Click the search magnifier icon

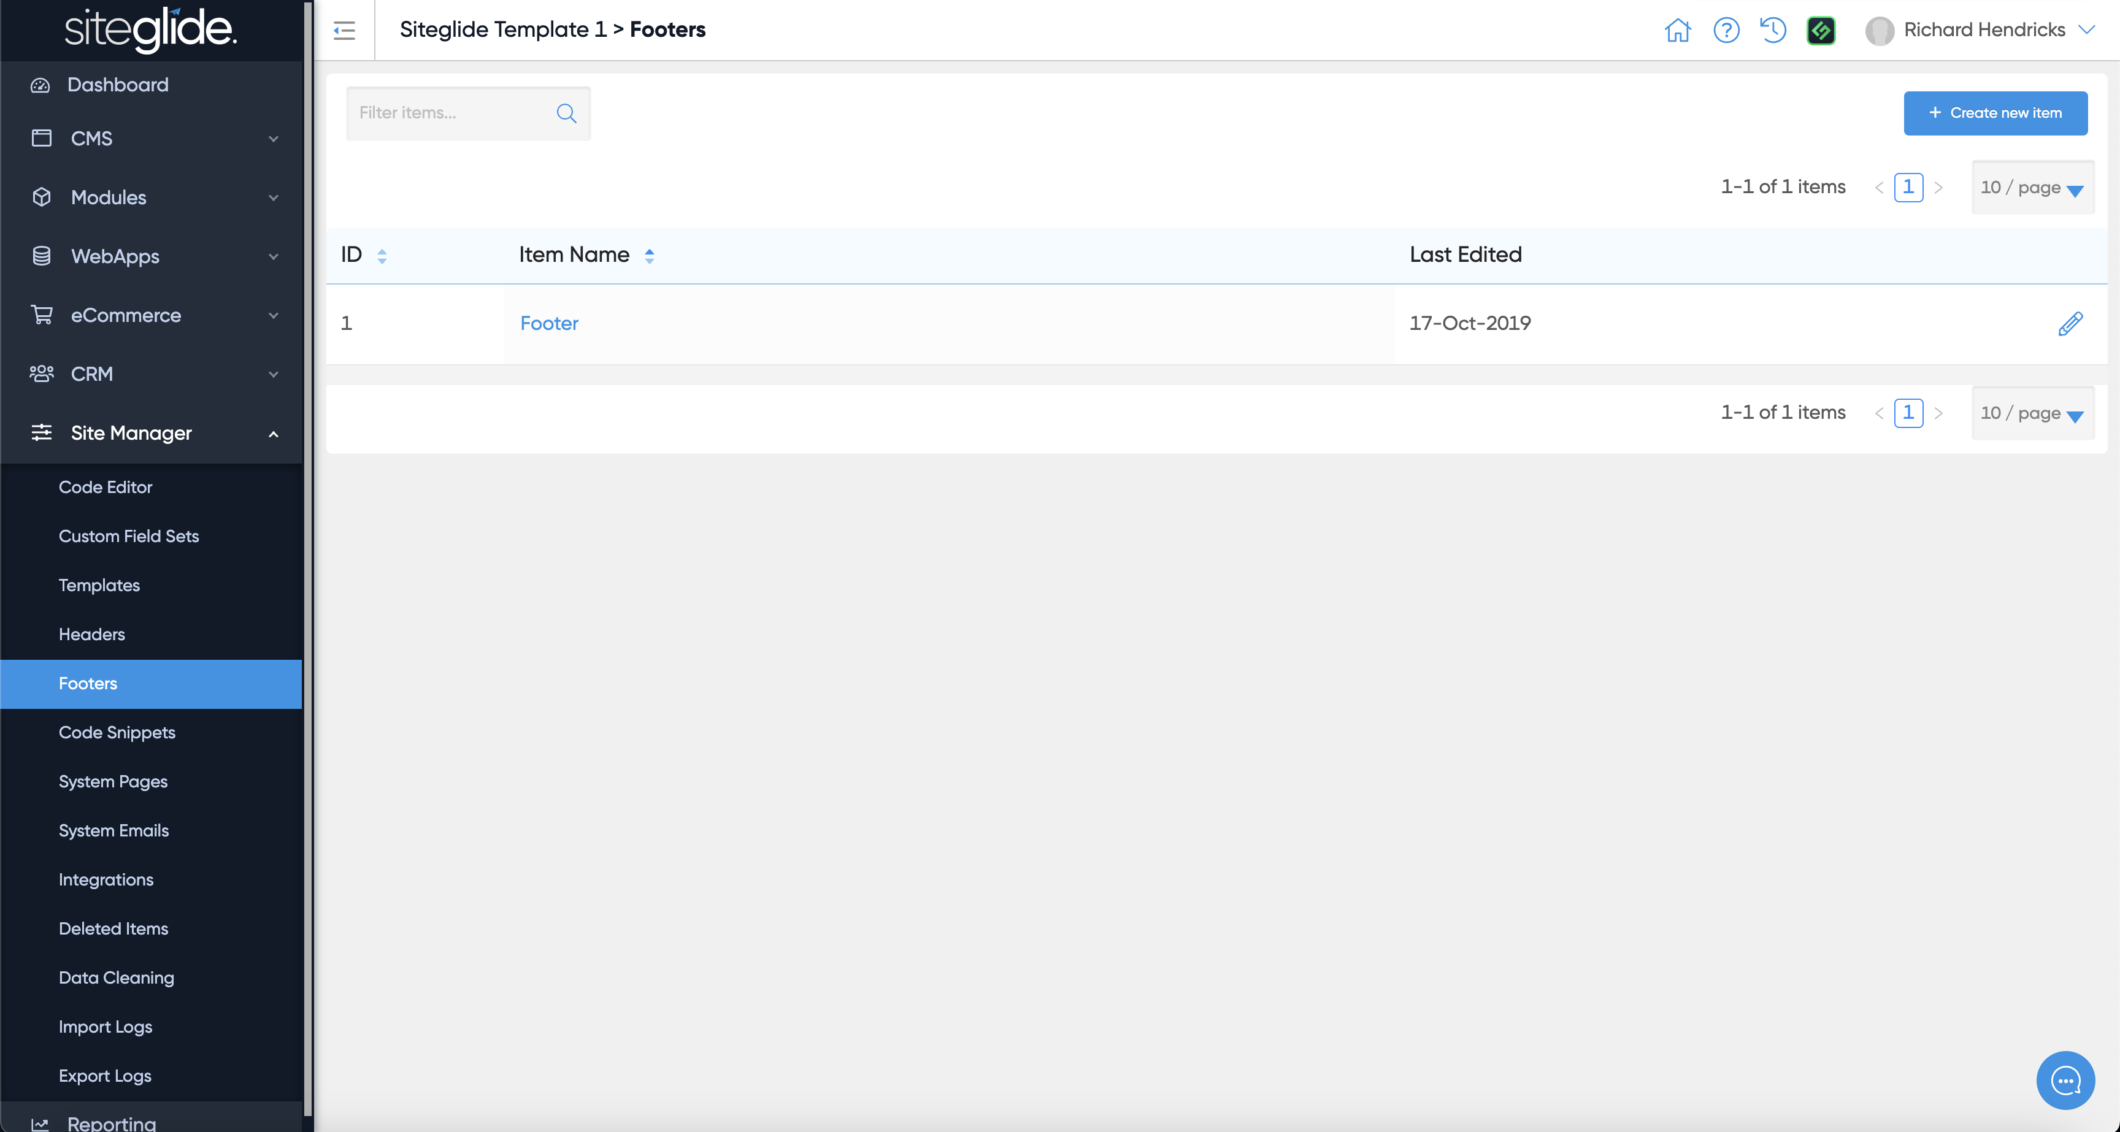click(566, 113)
